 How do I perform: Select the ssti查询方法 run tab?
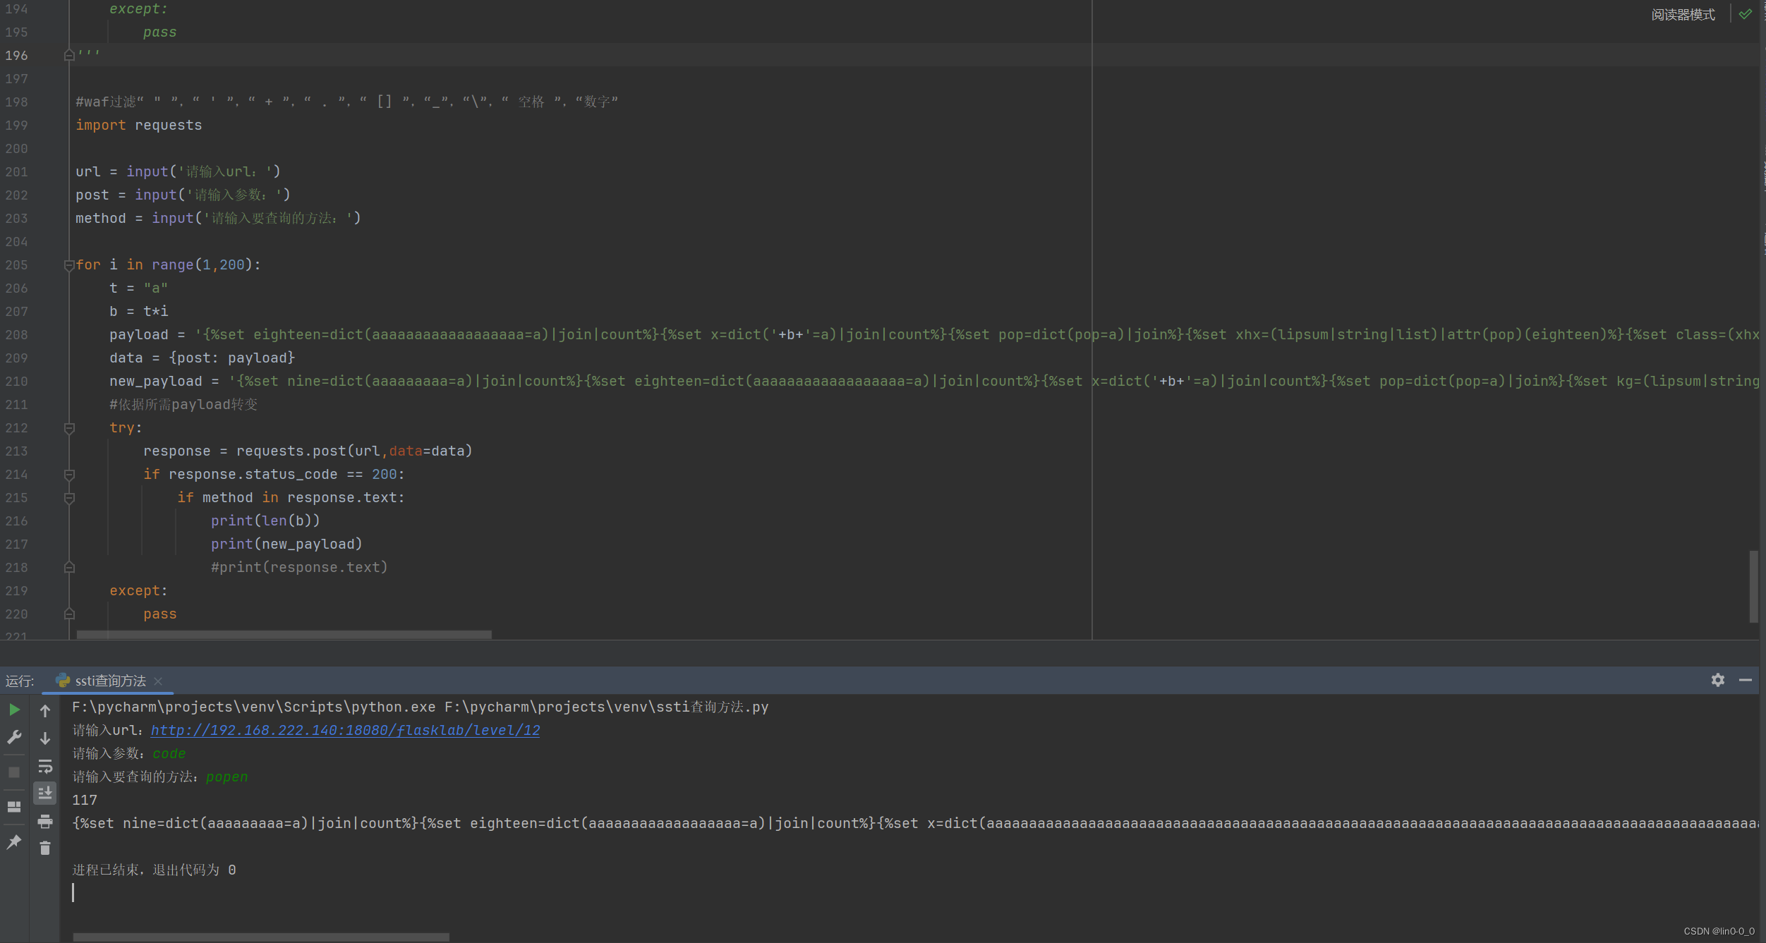[110, 681]
